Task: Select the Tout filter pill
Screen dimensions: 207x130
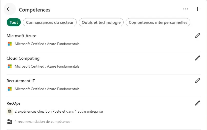Action: pyautogui.click(x=14, y=22)
